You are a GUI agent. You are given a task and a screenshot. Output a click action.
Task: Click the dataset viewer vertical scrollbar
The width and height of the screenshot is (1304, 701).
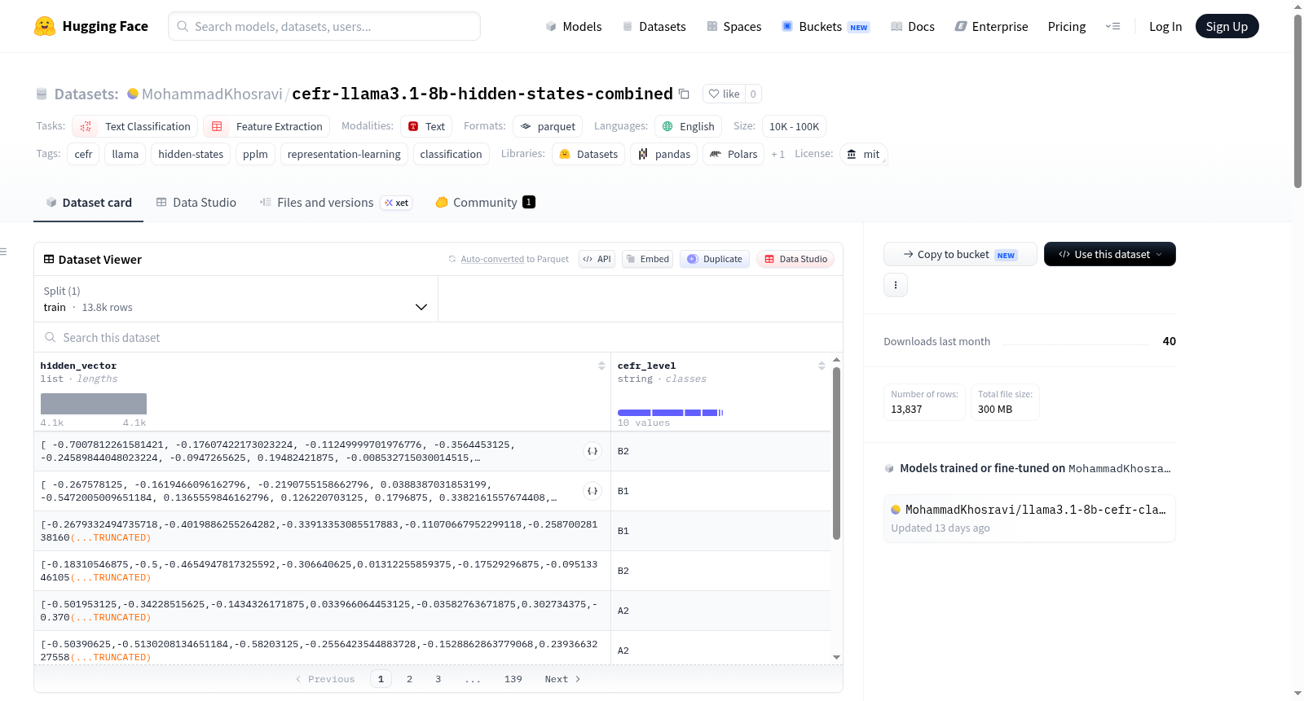click(836, 453)
